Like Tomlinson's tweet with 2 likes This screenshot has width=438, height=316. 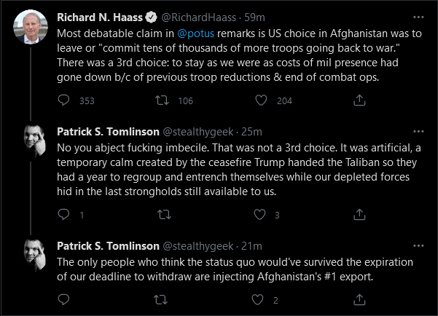pyautogui.click(x=257, y=299)
